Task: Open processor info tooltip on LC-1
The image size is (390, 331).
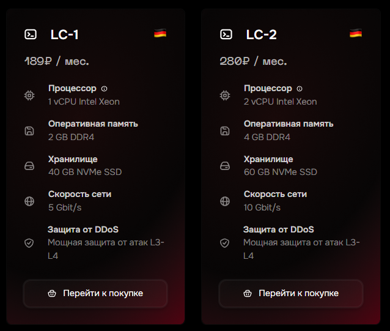Action: pos(104,89)
